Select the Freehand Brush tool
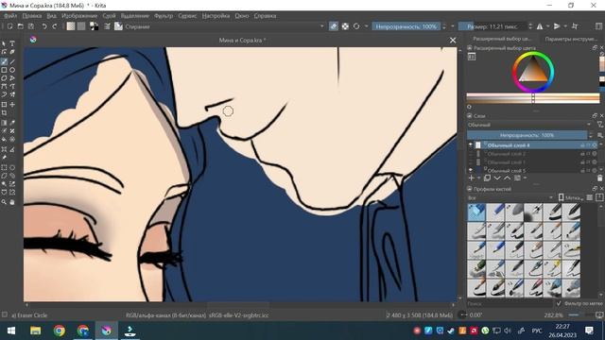The width and height of the screenshot is (605, 340). [x=4, y=61]
